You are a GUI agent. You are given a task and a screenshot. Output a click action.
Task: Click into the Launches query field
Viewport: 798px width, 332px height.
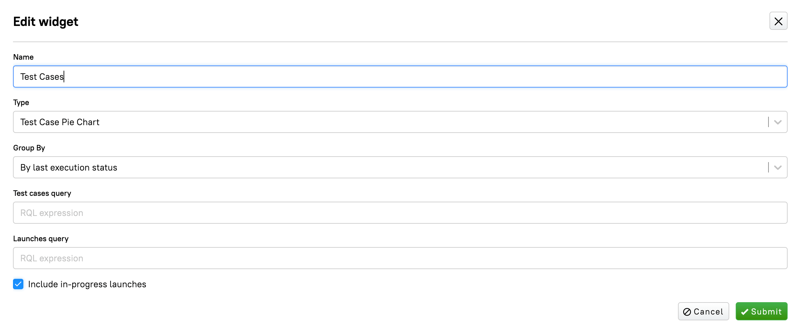400,258
